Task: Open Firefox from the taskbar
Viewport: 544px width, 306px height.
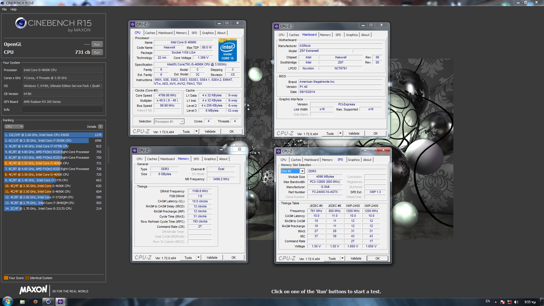Action: [x=35, y=302]
